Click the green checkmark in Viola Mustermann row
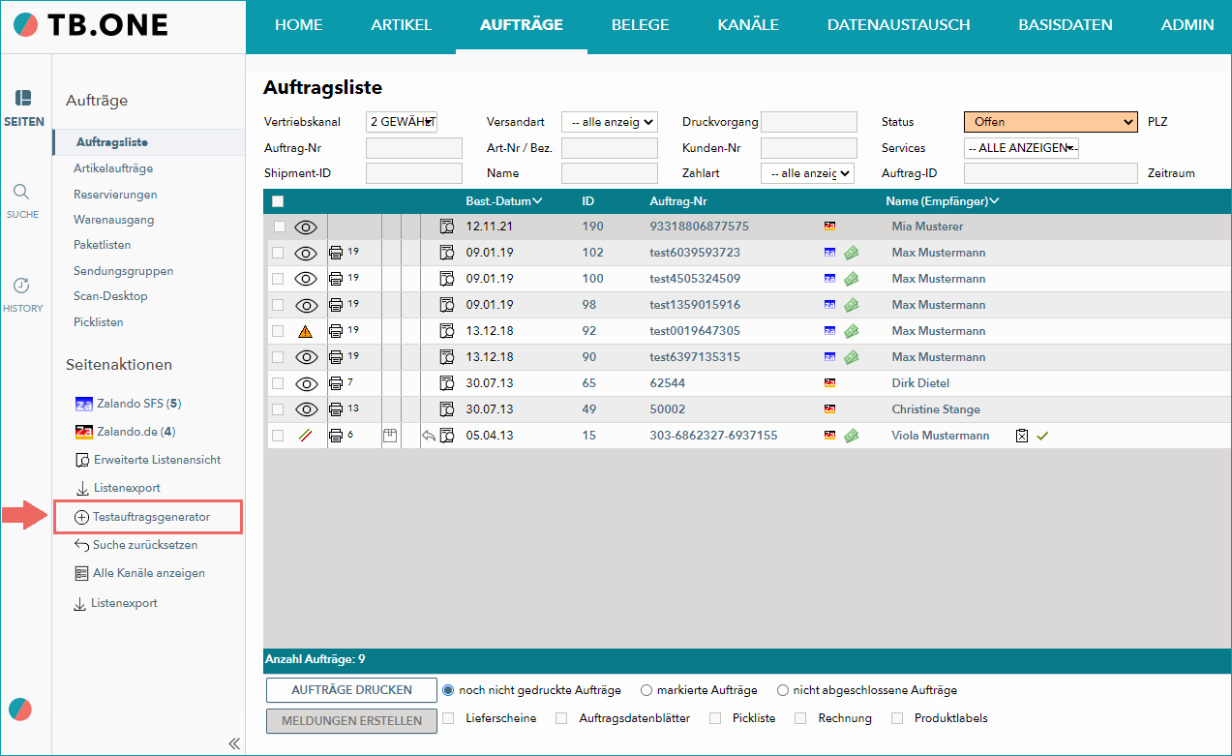Viewport: 1232px width, 756px height. (x=1042, y=436)
